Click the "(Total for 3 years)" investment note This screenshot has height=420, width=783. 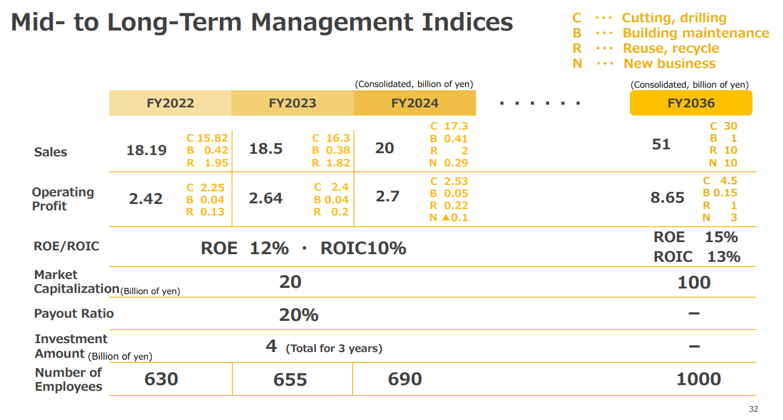point(334,348)
